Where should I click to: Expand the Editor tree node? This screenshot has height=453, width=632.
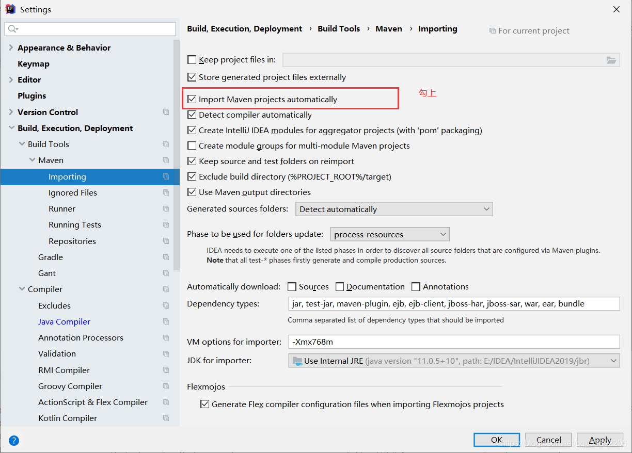(11, 79)
